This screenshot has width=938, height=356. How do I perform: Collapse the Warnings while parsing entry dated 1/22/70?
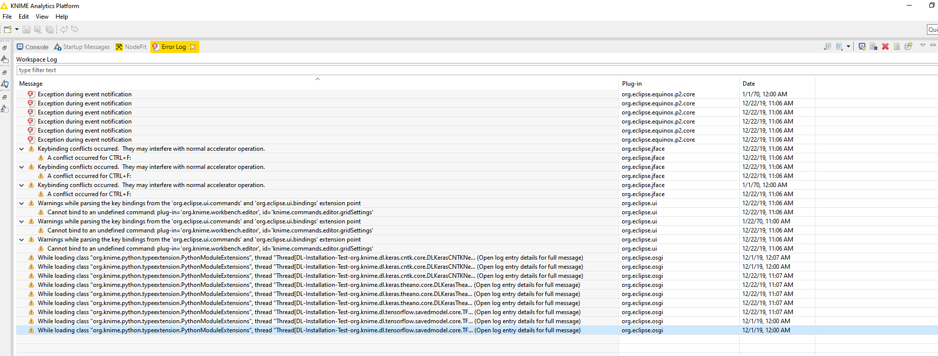pyautogui.click(x=22, y=221)
